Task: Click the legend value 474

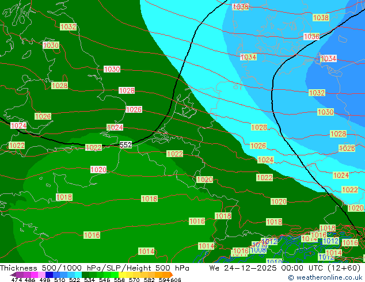Action: pos(17,280)
